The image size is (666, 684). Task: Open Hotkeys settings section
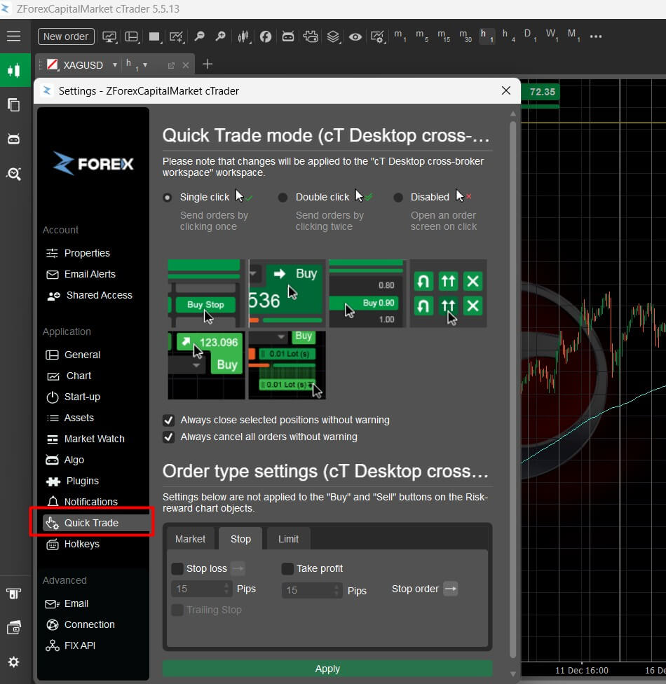(x=81, y=544)
